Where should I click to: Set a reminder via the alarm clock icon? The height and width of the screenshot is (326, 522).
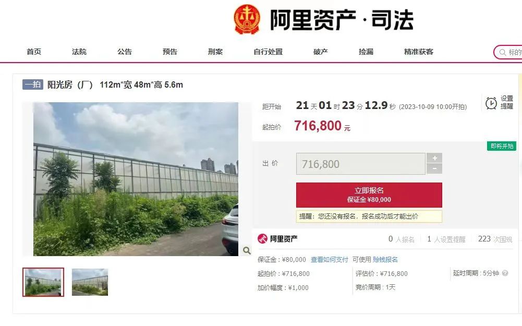coord(491,103)
